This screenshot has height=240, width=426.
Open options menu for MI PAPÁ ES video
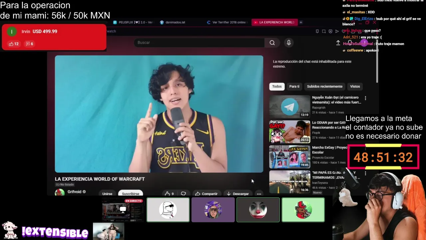coord(365,173)
